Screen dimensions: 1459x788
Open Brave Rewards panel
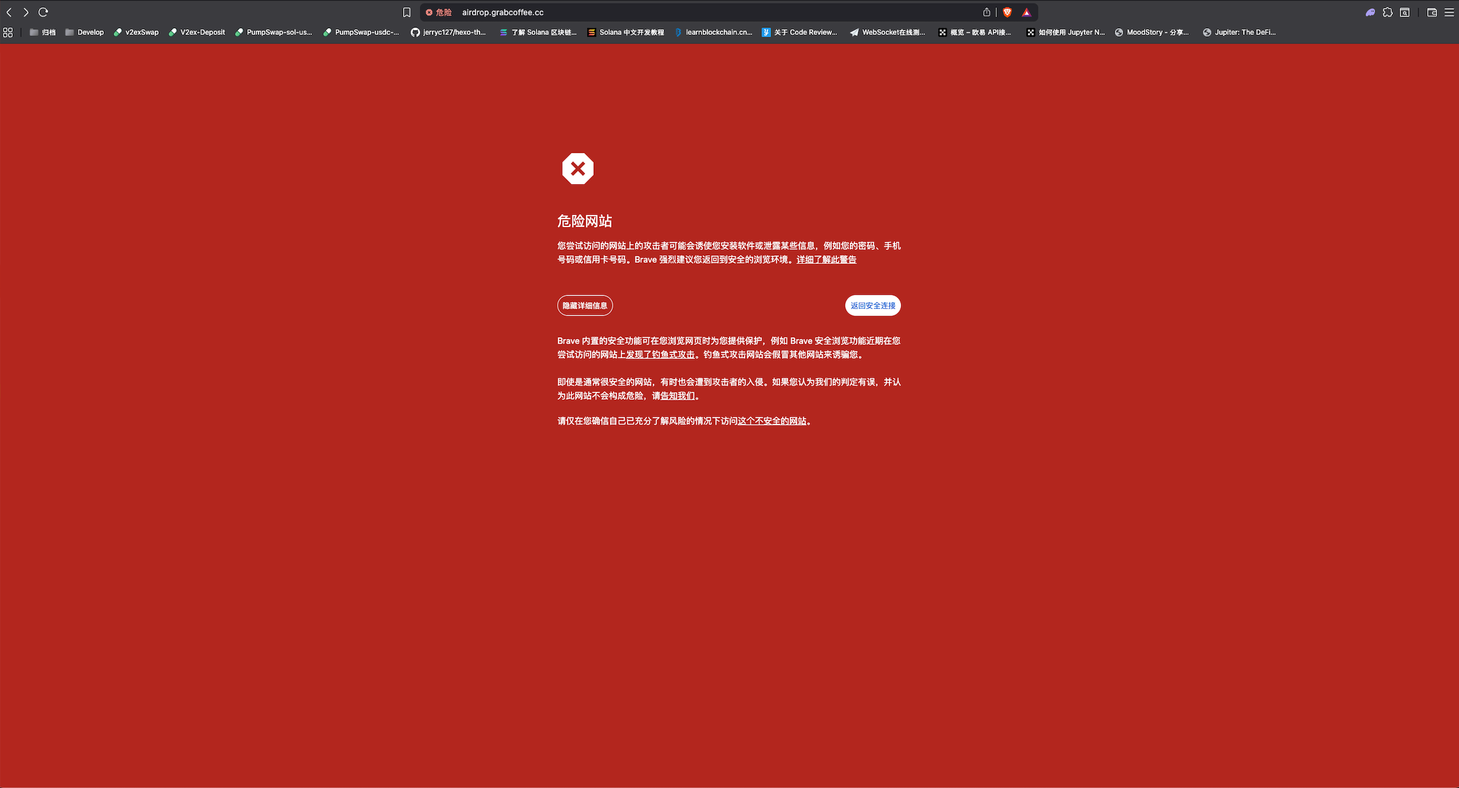pos(1027,12)
